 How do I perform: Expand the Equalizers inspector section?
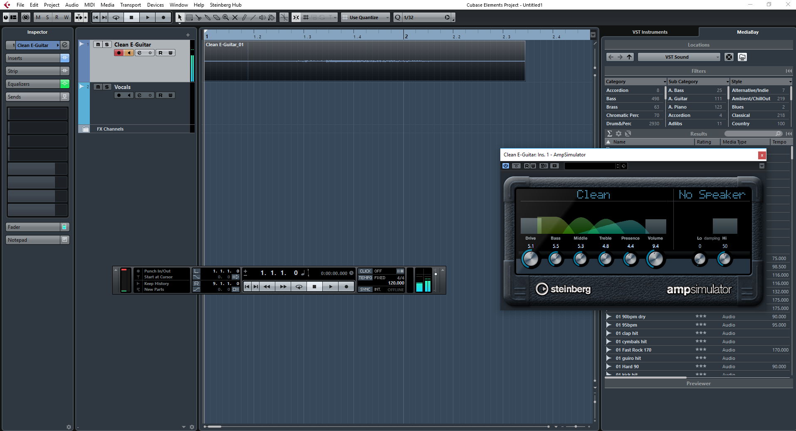33,84
